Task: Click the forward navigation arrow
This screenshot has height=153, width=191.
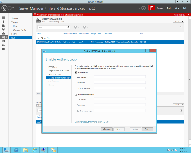Action: tap(10, 8)
